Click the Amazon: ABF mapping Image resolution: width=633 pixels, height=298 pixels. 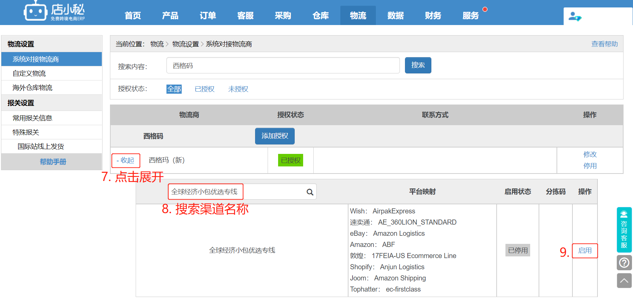click(x=372, y=245)
